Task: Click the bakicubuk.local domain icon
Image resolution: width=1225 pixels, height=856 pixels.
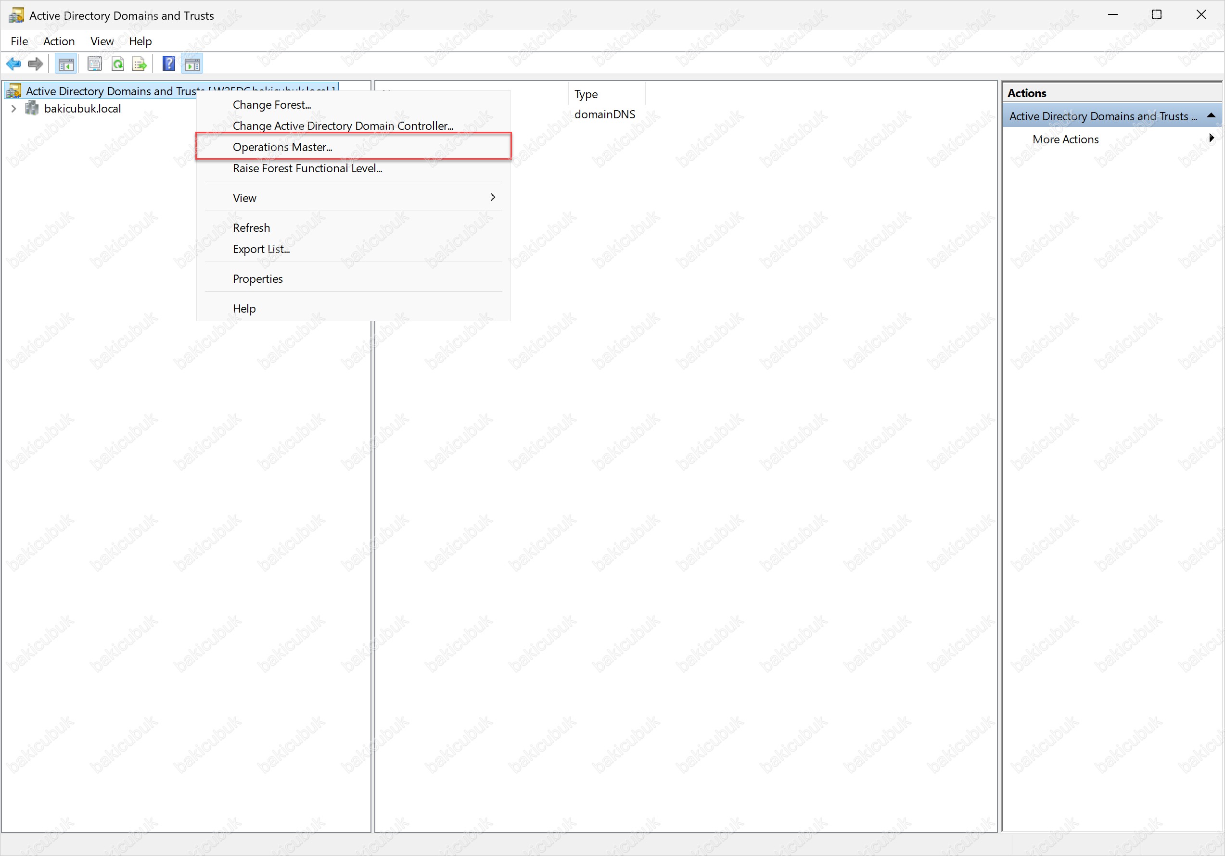Action: pyautogui.click(x=32, y=108)
